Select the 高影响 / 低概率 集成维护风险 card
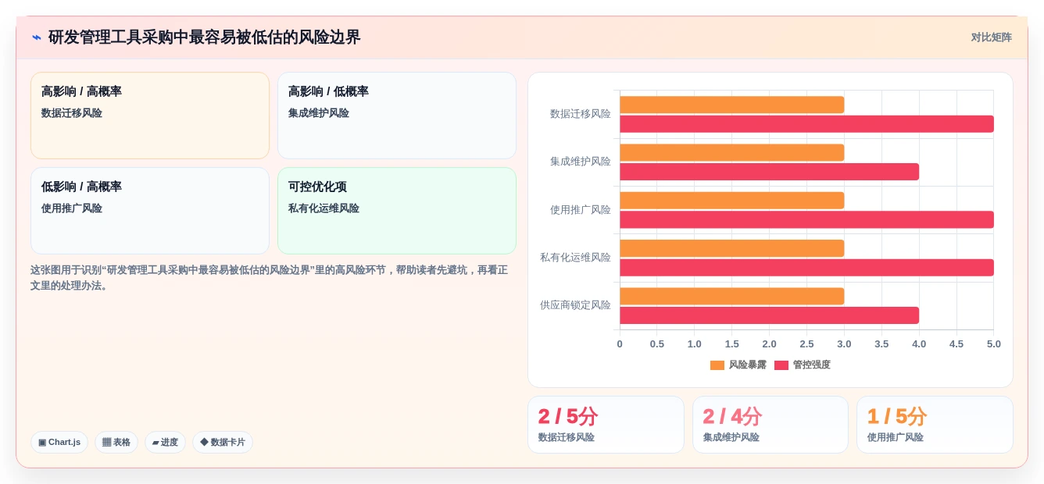This screenshot has width=1044, height=484. pos(397,116)
